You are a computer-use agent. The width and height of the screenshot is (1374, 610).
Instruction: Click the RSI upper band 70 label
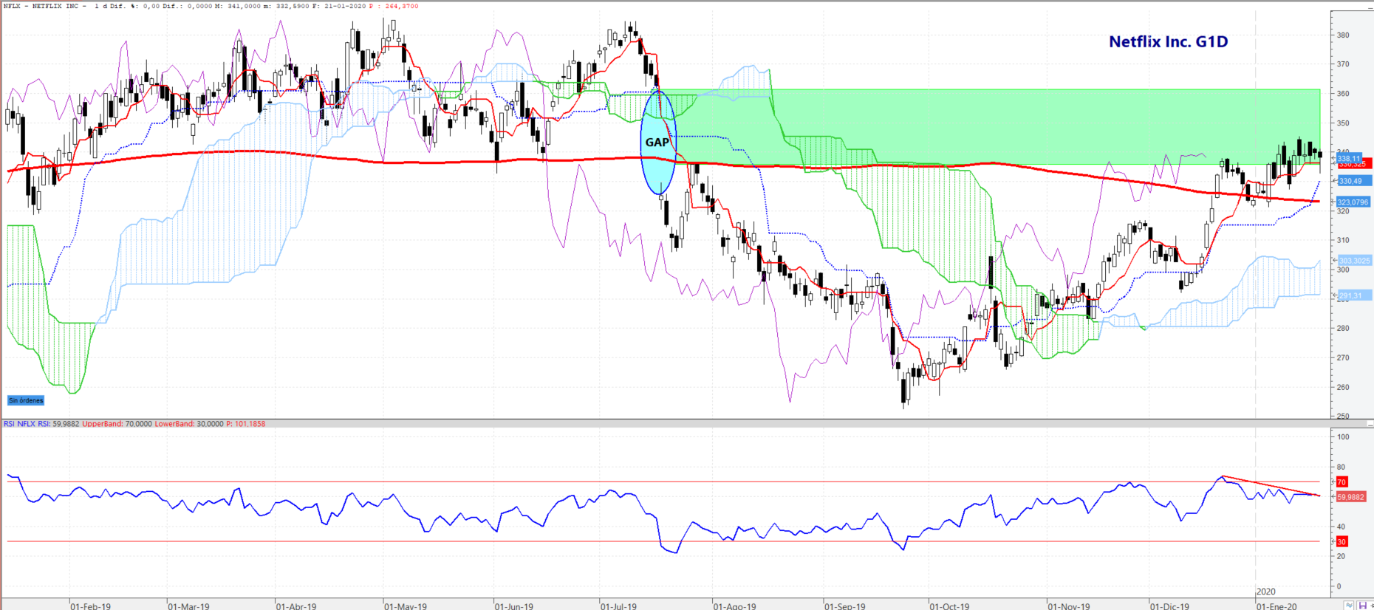(x=1341, y=482)
